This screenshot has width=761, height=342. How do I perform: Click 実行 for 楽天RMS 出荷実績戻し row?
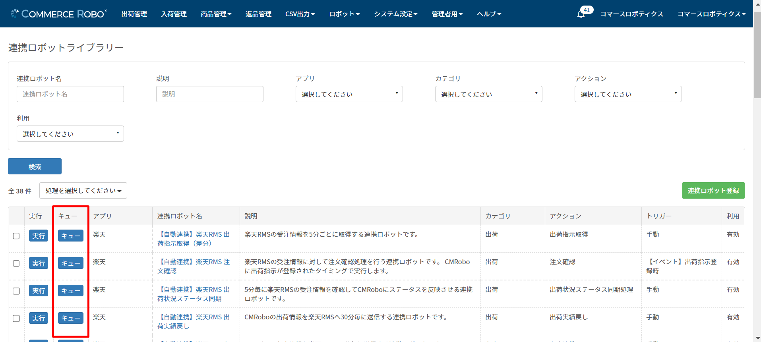tap(39, 318)
